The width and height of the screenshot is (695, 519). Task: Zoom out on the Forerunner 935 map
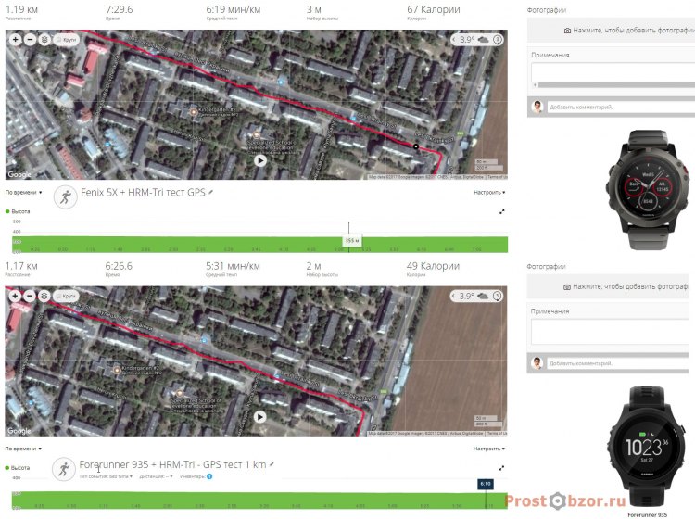[x=30, y=296]
